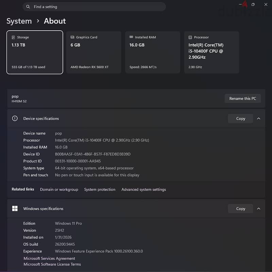Screen dimensions: 272x272
Task: Select the OS build value 26200.9445
Action: pyautogui.click(x=65, y=244)
